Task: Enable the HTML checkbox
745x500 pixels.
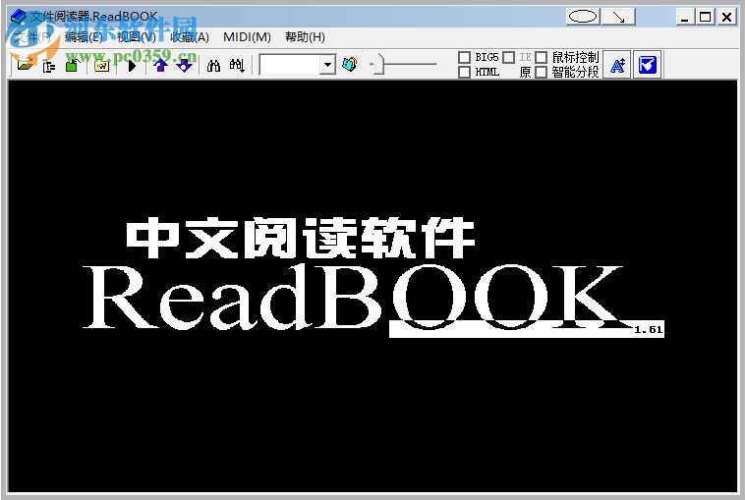Action: 464,72
